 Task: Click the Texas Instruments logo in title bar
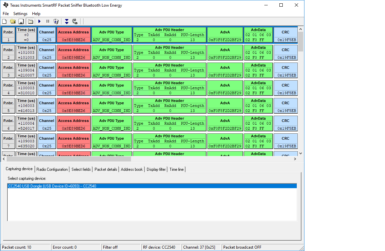coord(5,5)
